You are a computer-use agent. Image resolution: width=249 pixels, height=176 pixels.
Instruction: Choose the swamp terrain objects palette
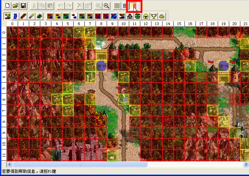click(82, 16)
